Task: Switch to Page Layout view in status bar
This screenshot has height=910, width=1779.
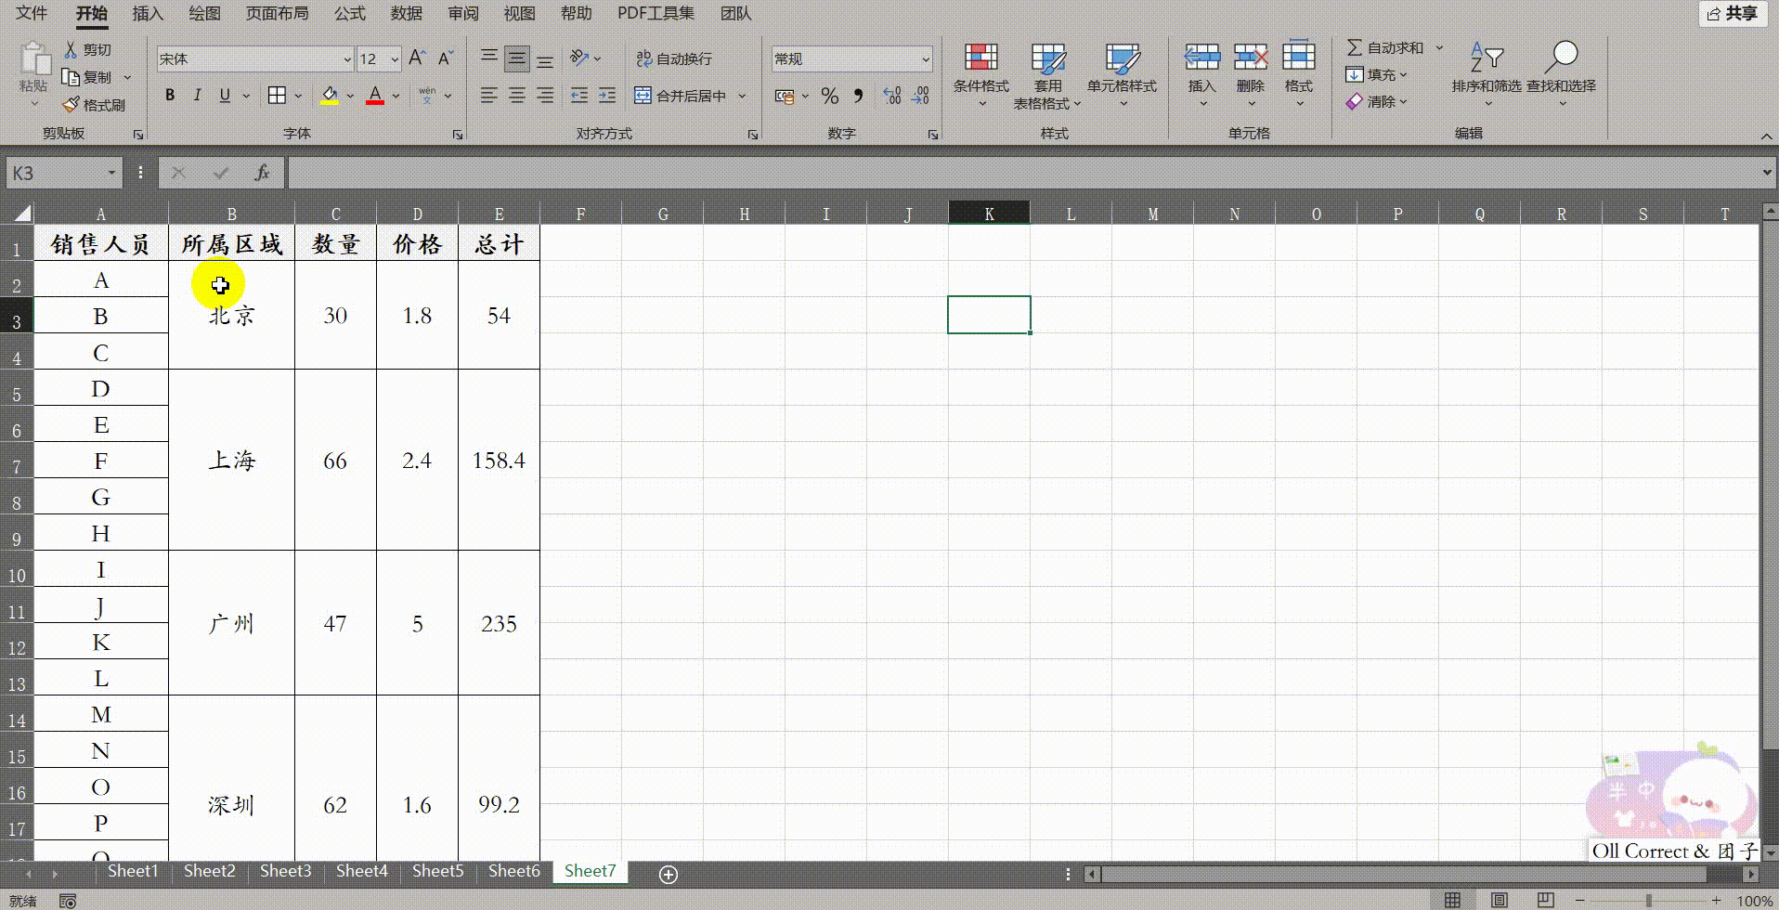Action: (x=1499, y=901)
